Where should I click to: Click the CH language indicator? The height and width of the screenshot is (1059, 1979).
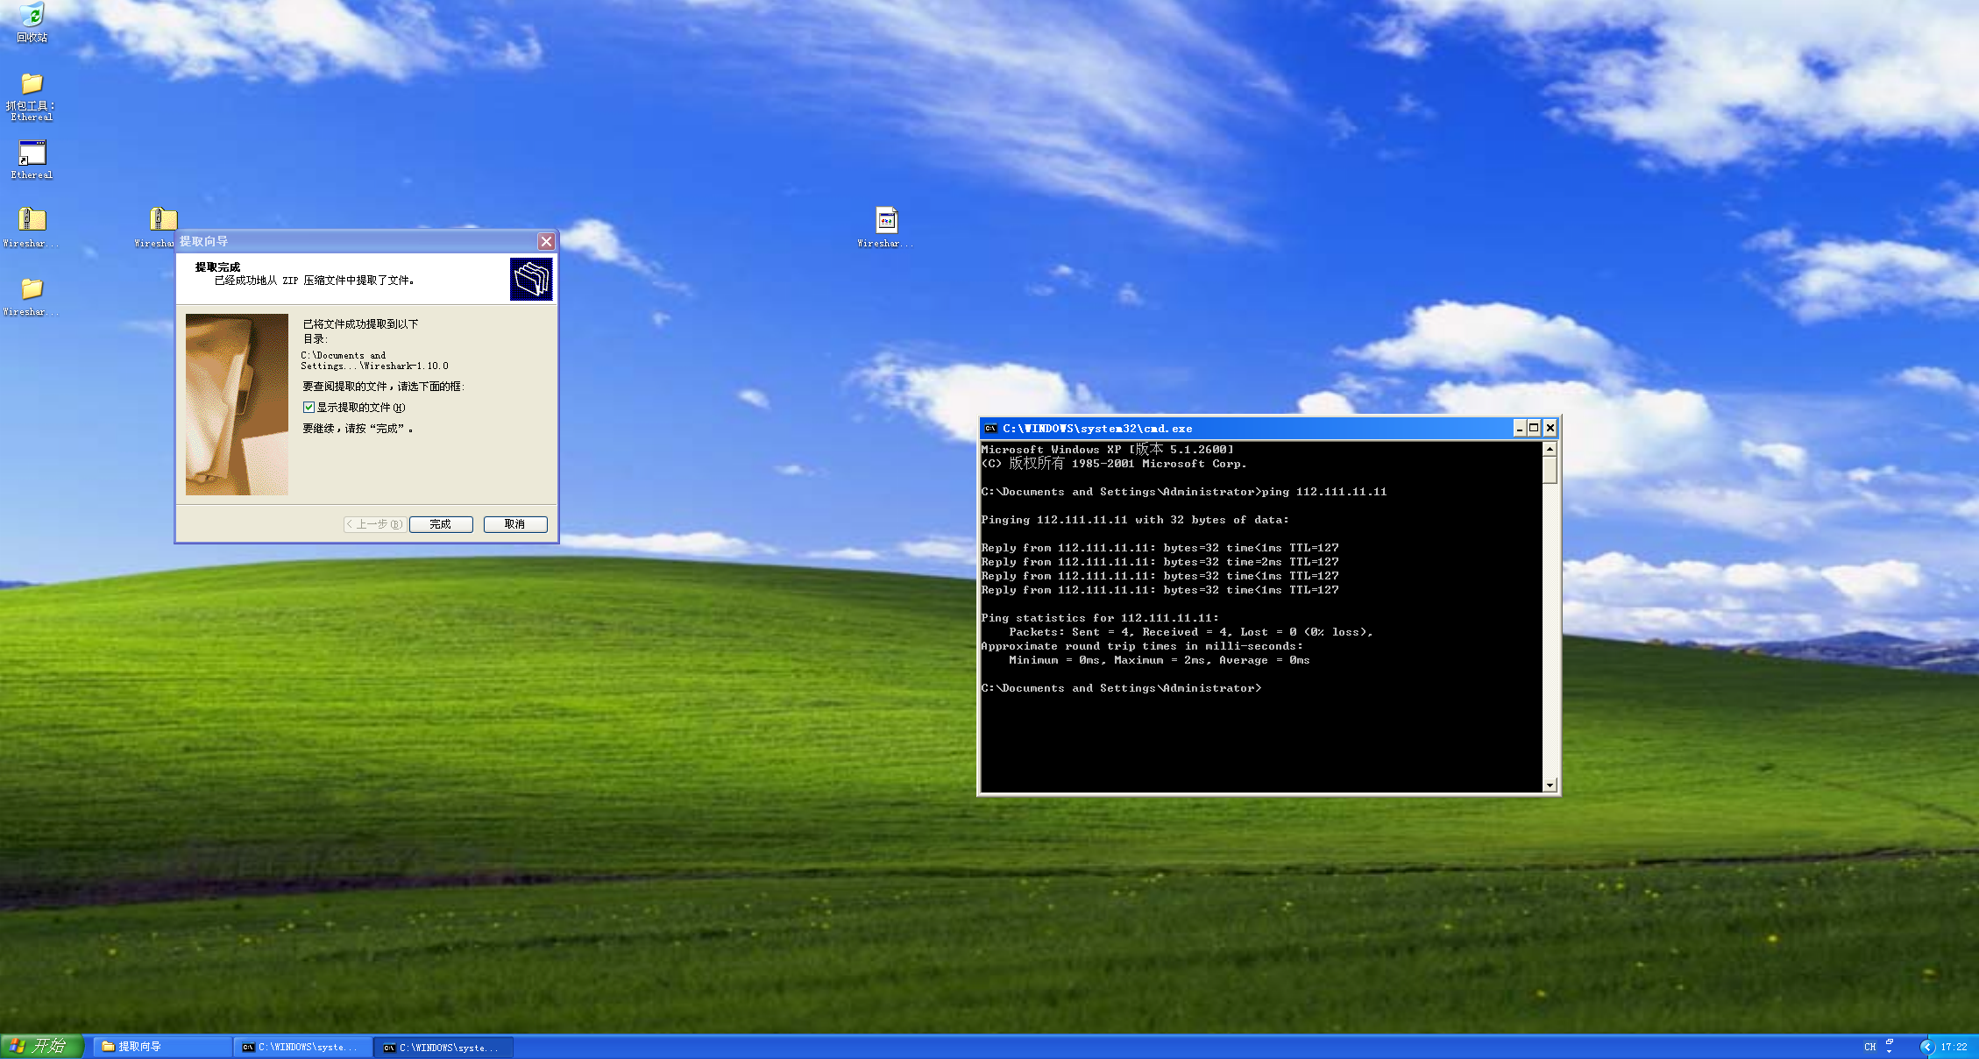(x=1869, y=1047)
